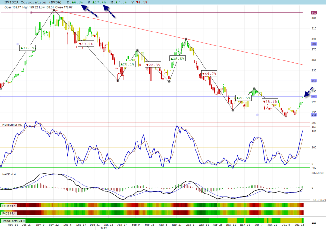Click the ▼28.1% downswing label
Viewport: 326px width, 234px height.
click(x=270, y=102)
